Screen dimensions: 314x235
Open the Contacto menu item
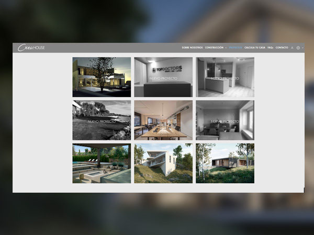(282, 48)
